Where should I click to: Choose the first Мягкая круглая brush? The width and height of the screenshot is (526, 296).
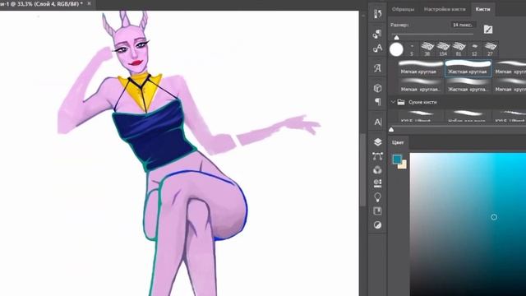[421, 67]
